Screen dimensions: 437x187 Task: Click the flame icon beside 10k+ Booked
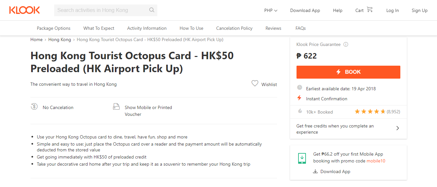pos(300,111)
